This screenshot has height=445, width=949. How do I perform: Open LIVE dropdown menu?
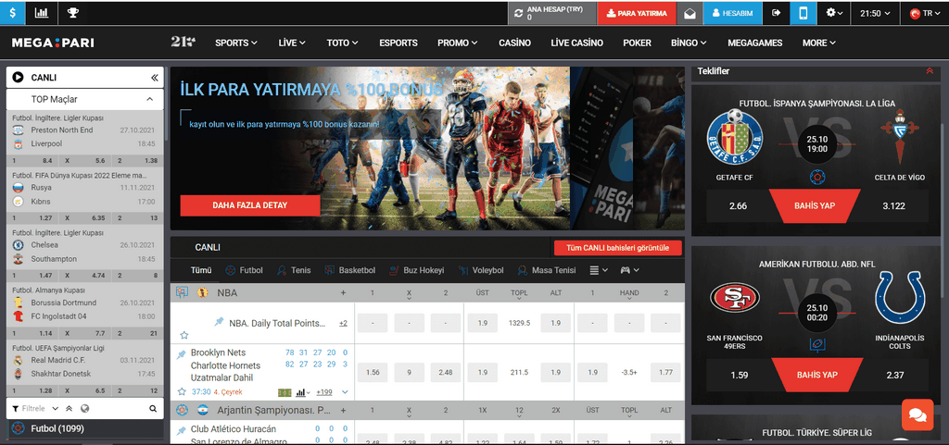click(x=292, y=43)
